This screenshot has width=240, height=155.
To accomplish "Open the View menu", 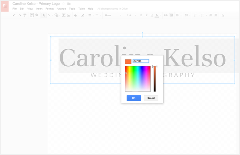I will (x=30, y=9).
